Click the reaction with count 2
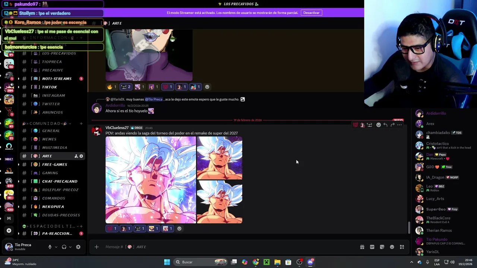477x268 pixels. (126, 87)
